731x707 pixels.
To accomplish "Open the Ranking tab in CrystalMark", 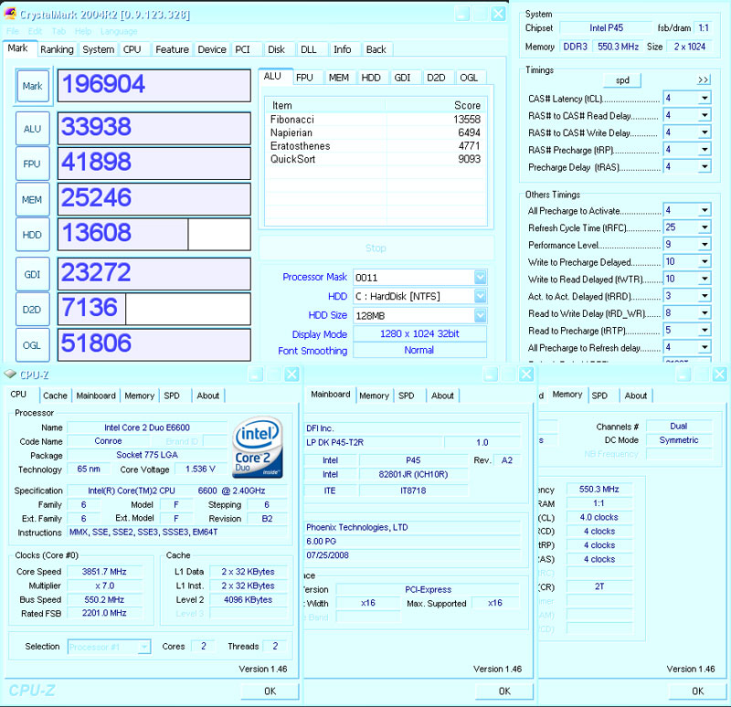I will pyautogui.click(x=57, y=49).
